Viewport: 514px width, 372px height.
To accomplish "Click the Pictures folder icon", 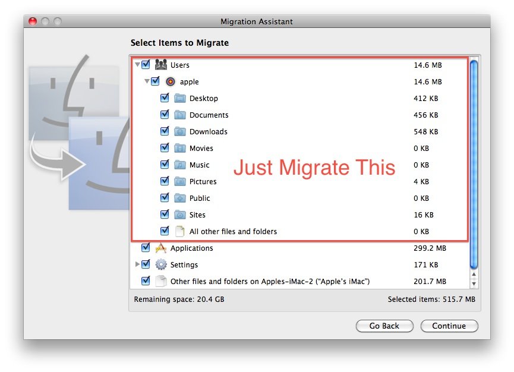I will 180,181.
